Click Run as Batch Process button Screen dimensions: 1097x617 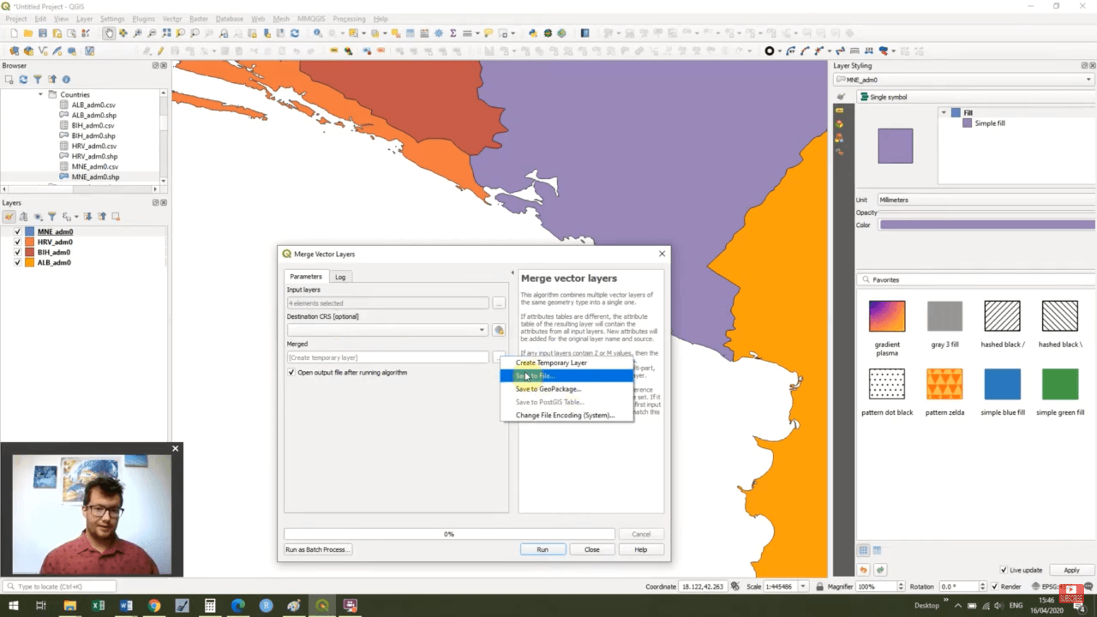318,550
